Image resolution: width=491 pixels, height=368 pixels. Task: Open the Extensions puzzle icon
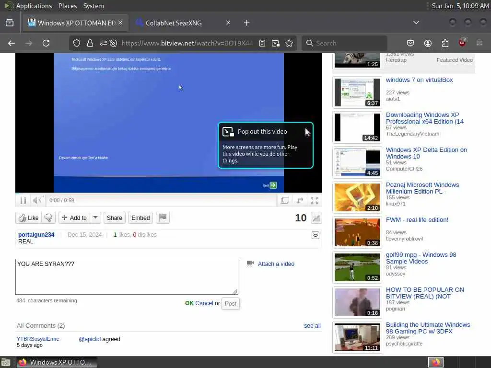[445, 43]
